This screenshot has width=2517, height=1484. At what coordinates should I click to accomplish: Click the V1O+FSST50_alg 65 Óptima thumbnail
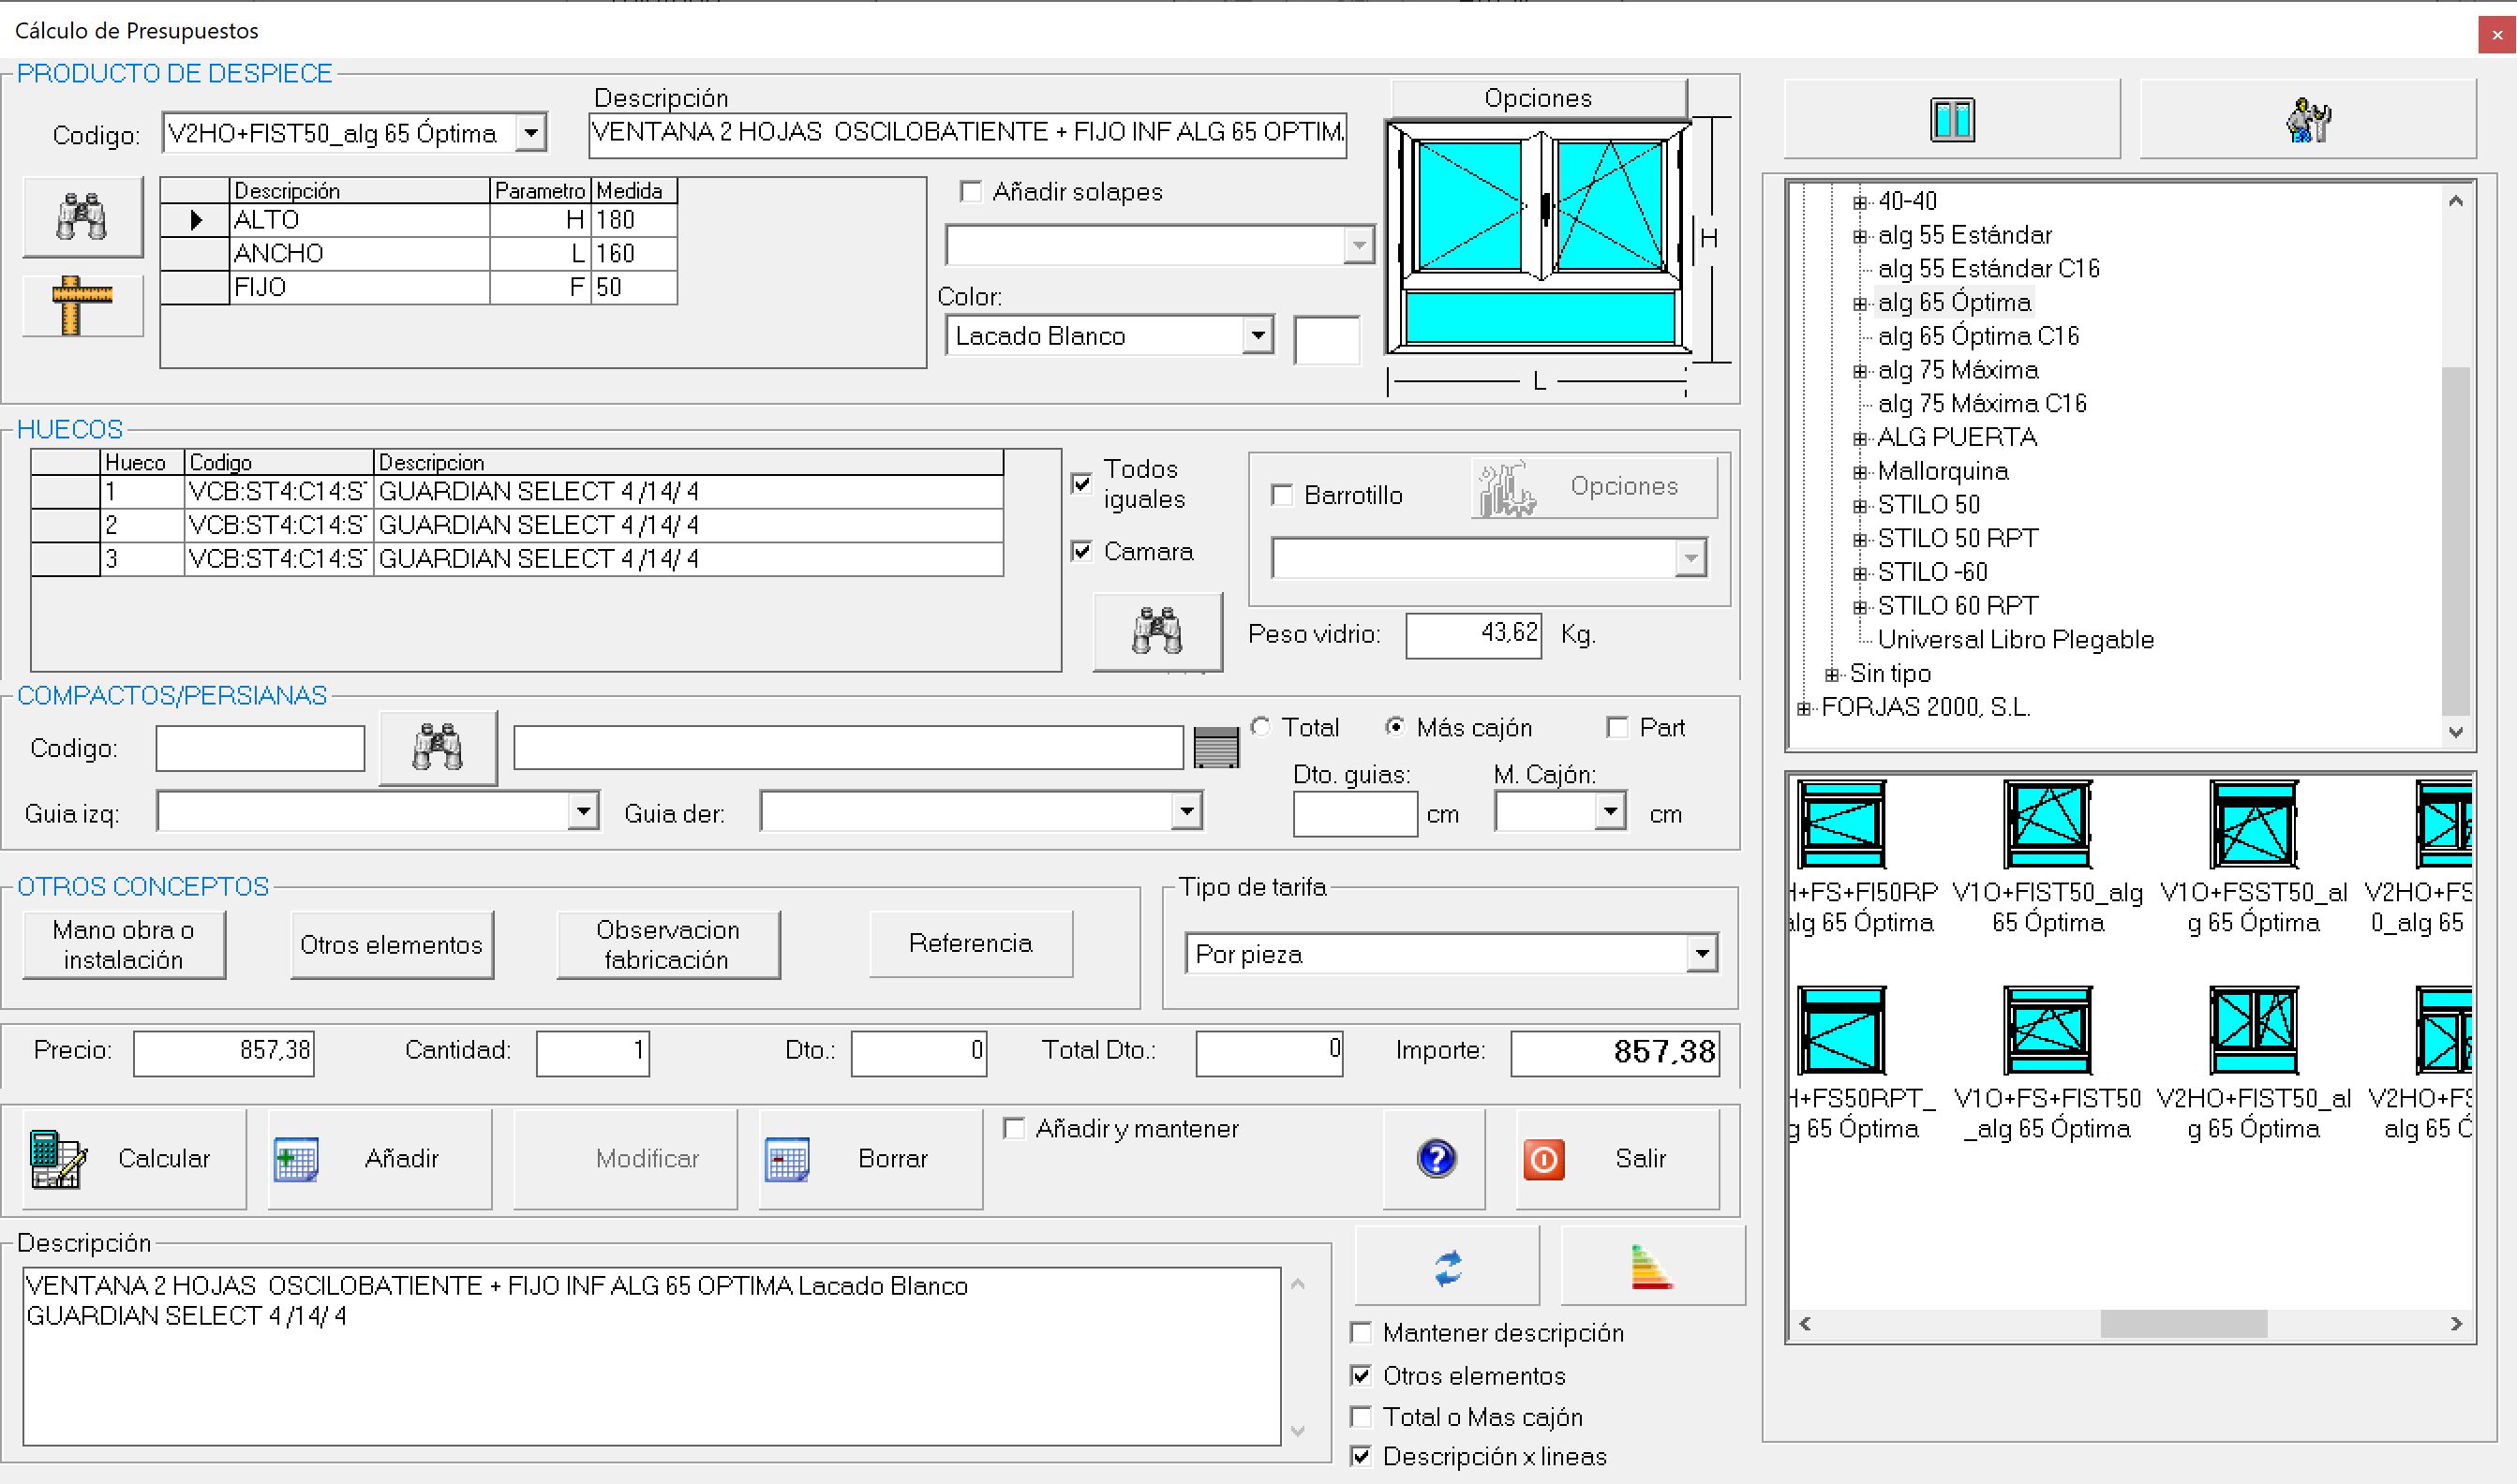pyautogui.click(x=2252, y=825)
